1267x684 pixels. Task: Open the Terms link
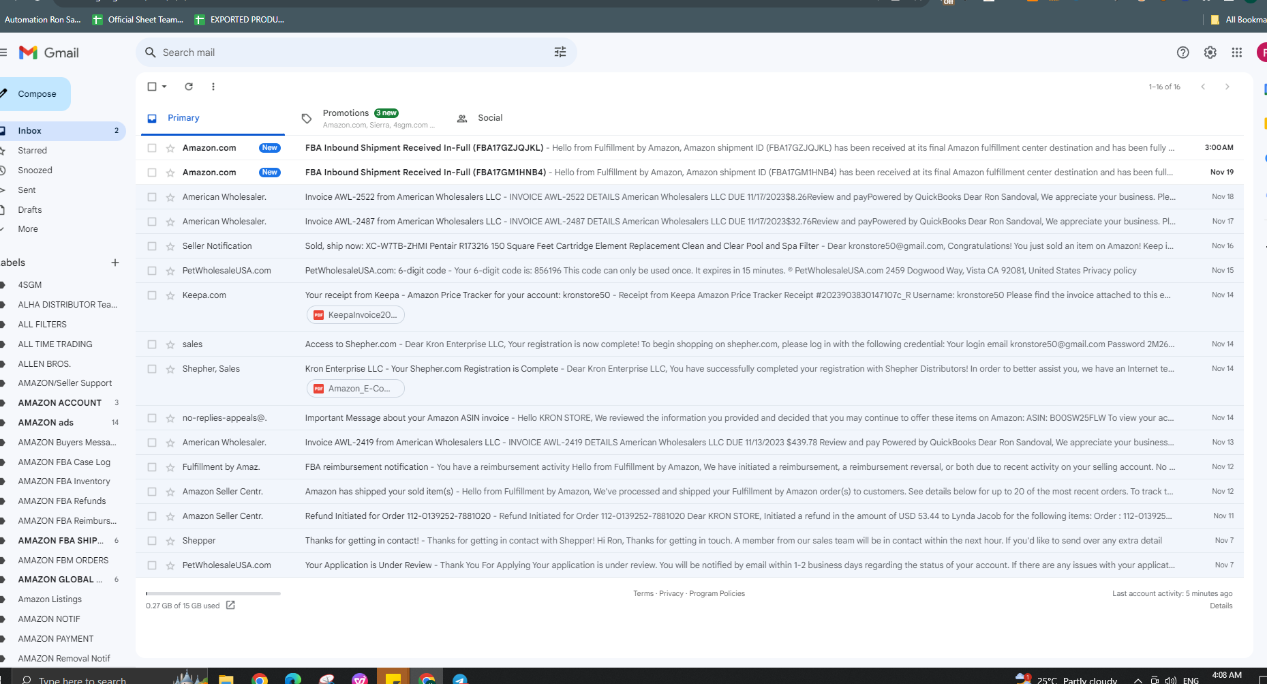pyautogui.click(x=643, y=594)
